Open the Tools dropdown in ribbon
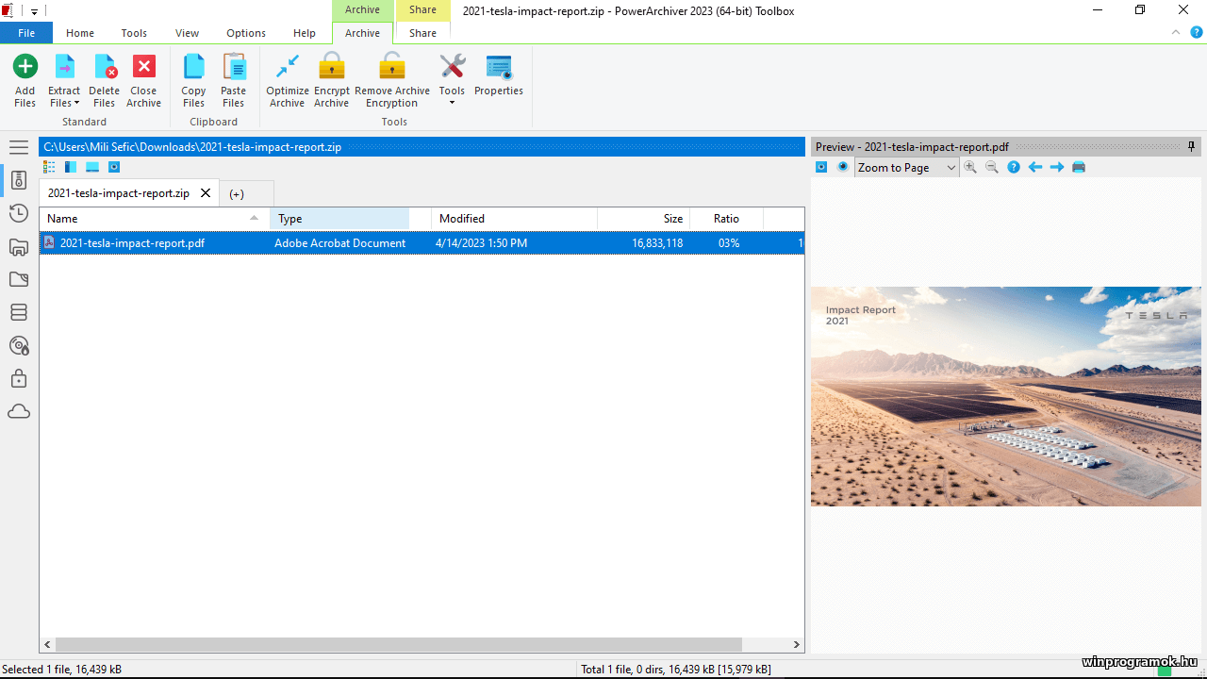This screenshot has width=1207, height=679. tap(452, 80)
